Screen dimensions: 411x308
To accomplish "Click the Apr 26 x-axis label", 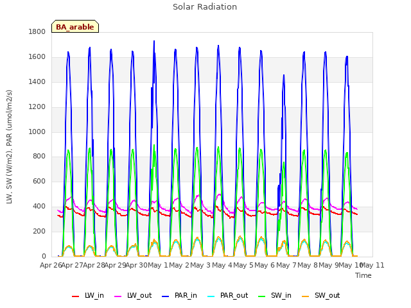I will [51, 265].
